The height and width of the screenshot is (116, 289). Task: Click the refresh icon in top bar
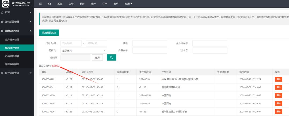(50, 4)
